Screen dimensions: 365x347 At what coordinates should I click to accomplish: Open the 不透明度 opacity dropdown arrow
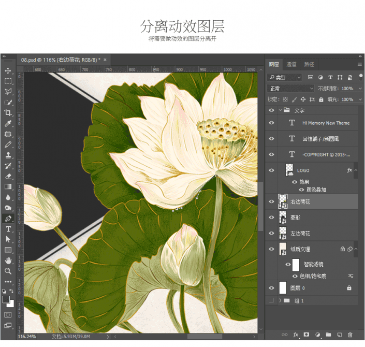tap(360, 89)
